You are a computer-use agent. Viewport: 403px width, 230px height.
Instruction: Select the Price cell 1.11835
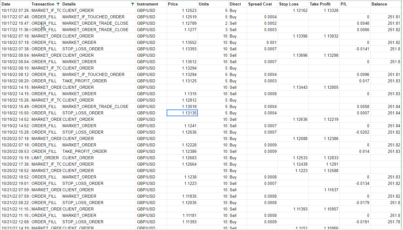coord(182,196)
